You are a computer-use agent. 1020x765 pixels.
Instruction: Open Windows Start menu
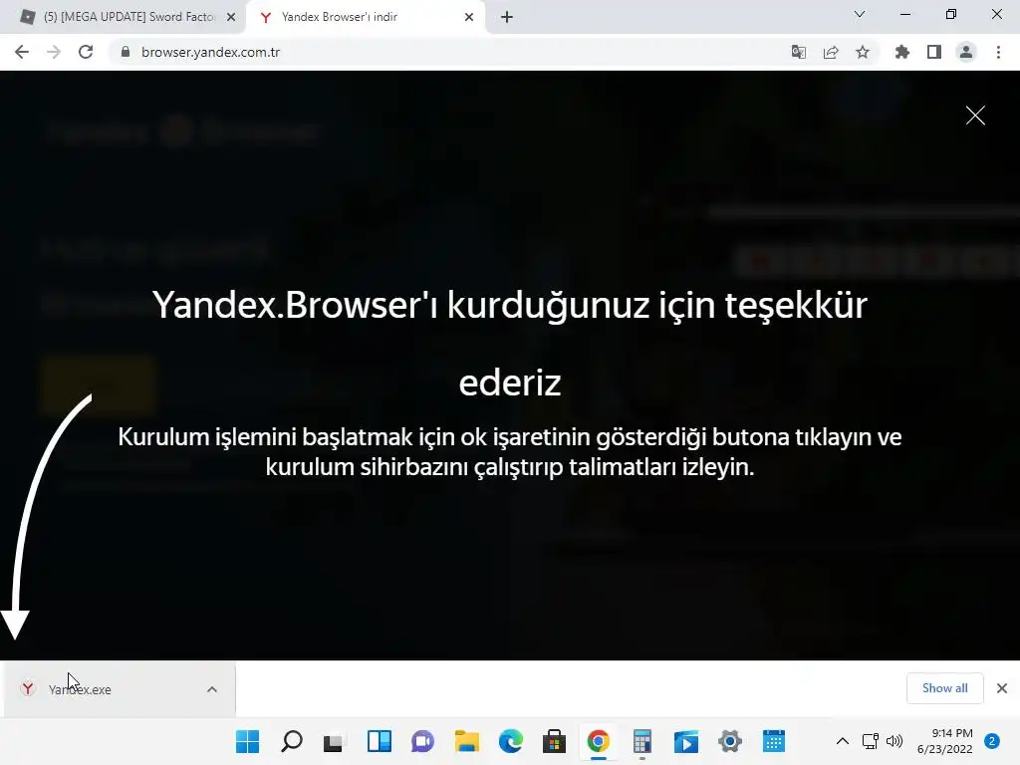tap(247, 741)
